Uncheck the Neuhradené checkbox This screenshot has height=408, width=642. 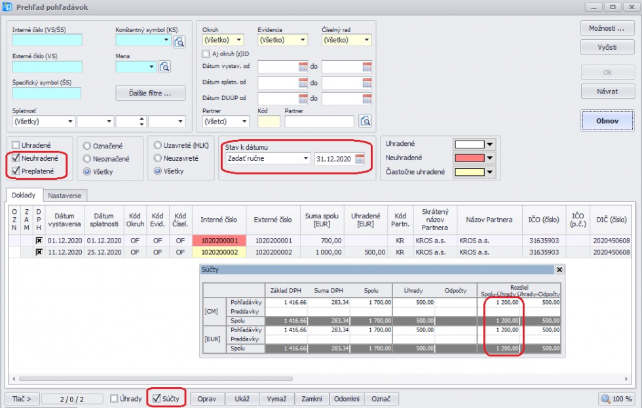click(16, 158)
